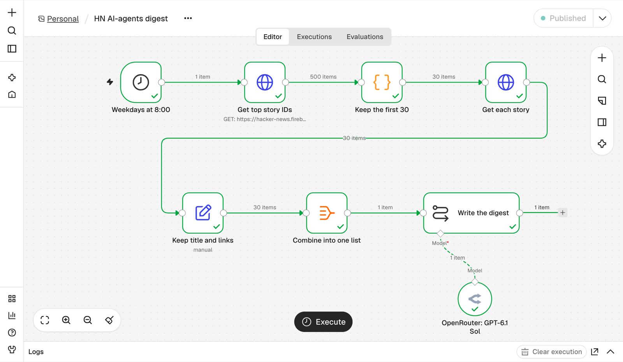Click the Clear execution button
Viewport: 623px width, 362px height.
coord(551,352)
